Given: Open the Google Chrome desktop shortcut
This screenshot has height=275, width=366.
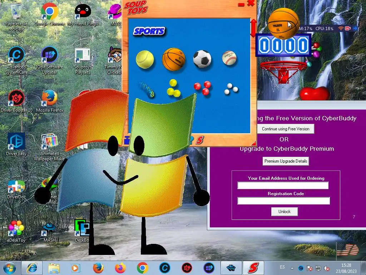Looking at the screenshot, I should 49,14.
